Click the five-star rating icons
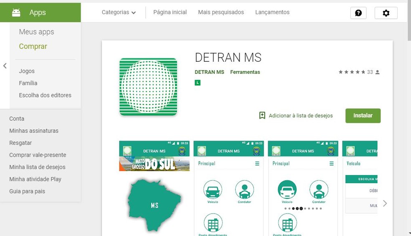The image size is (411, 236). pyautogui.click(x=352, y=72)
